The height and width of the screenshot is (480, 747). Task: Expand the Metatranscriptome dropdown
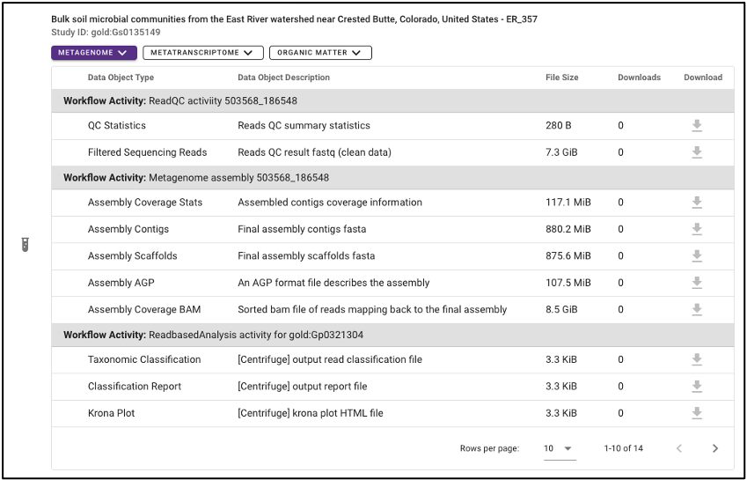pos(203,53)
